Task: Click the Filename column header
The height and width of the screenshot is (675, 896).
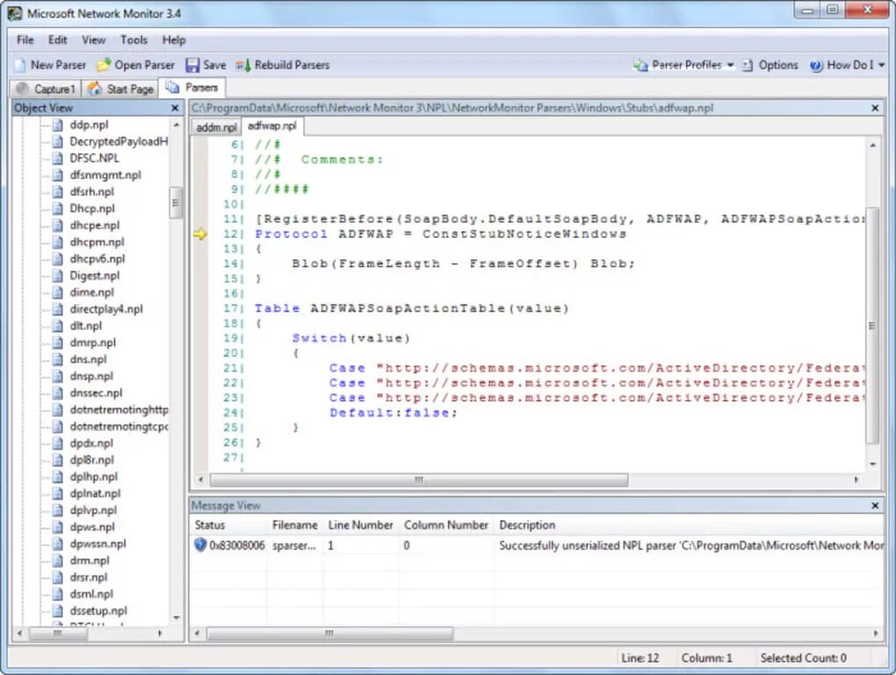Action: point(295,525)
